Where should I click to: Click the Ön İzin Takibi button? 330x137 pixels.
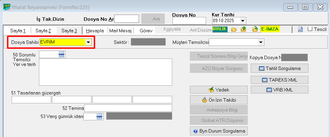click(219, 100)
